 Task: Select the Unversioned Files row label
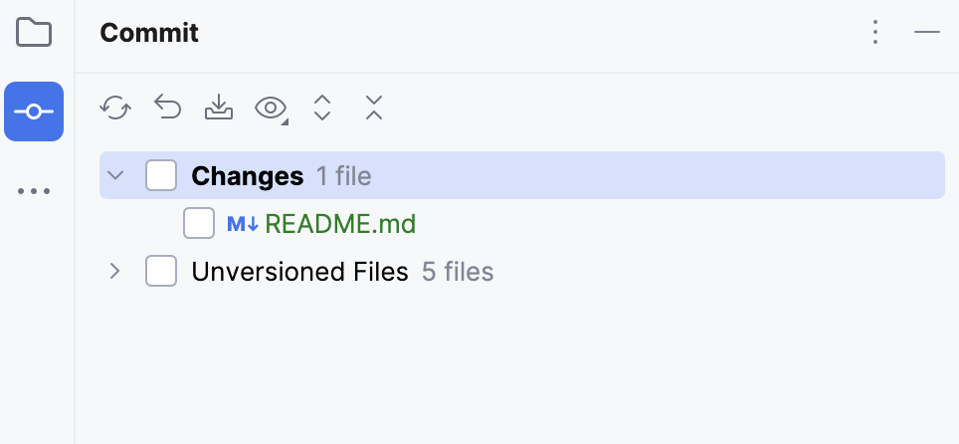tap(299, 271)
